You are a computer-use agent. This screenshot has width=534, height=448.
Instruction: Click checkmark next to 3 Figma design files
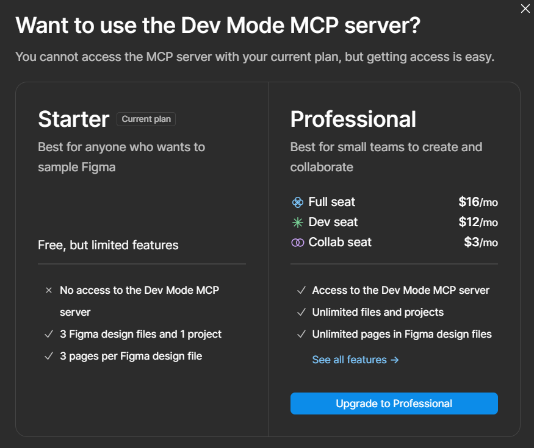click(x=49, y=334)
